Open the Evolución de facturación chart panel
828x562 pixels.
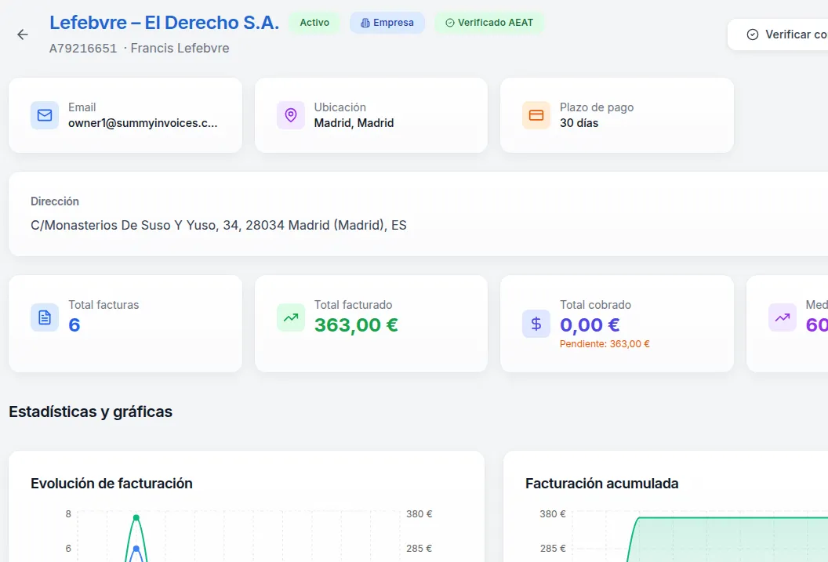(x=110, y=484)
